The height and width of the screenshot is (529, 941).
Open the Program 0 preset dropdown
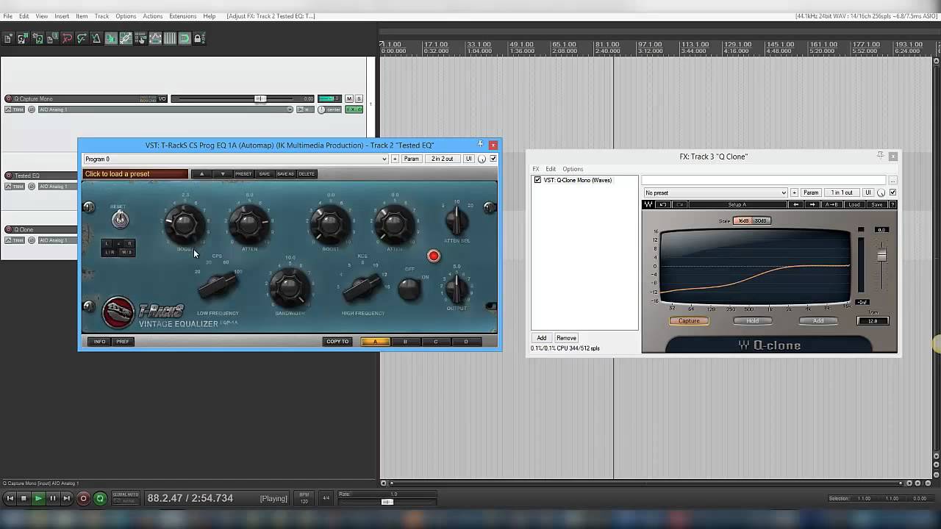coord(236,159)
